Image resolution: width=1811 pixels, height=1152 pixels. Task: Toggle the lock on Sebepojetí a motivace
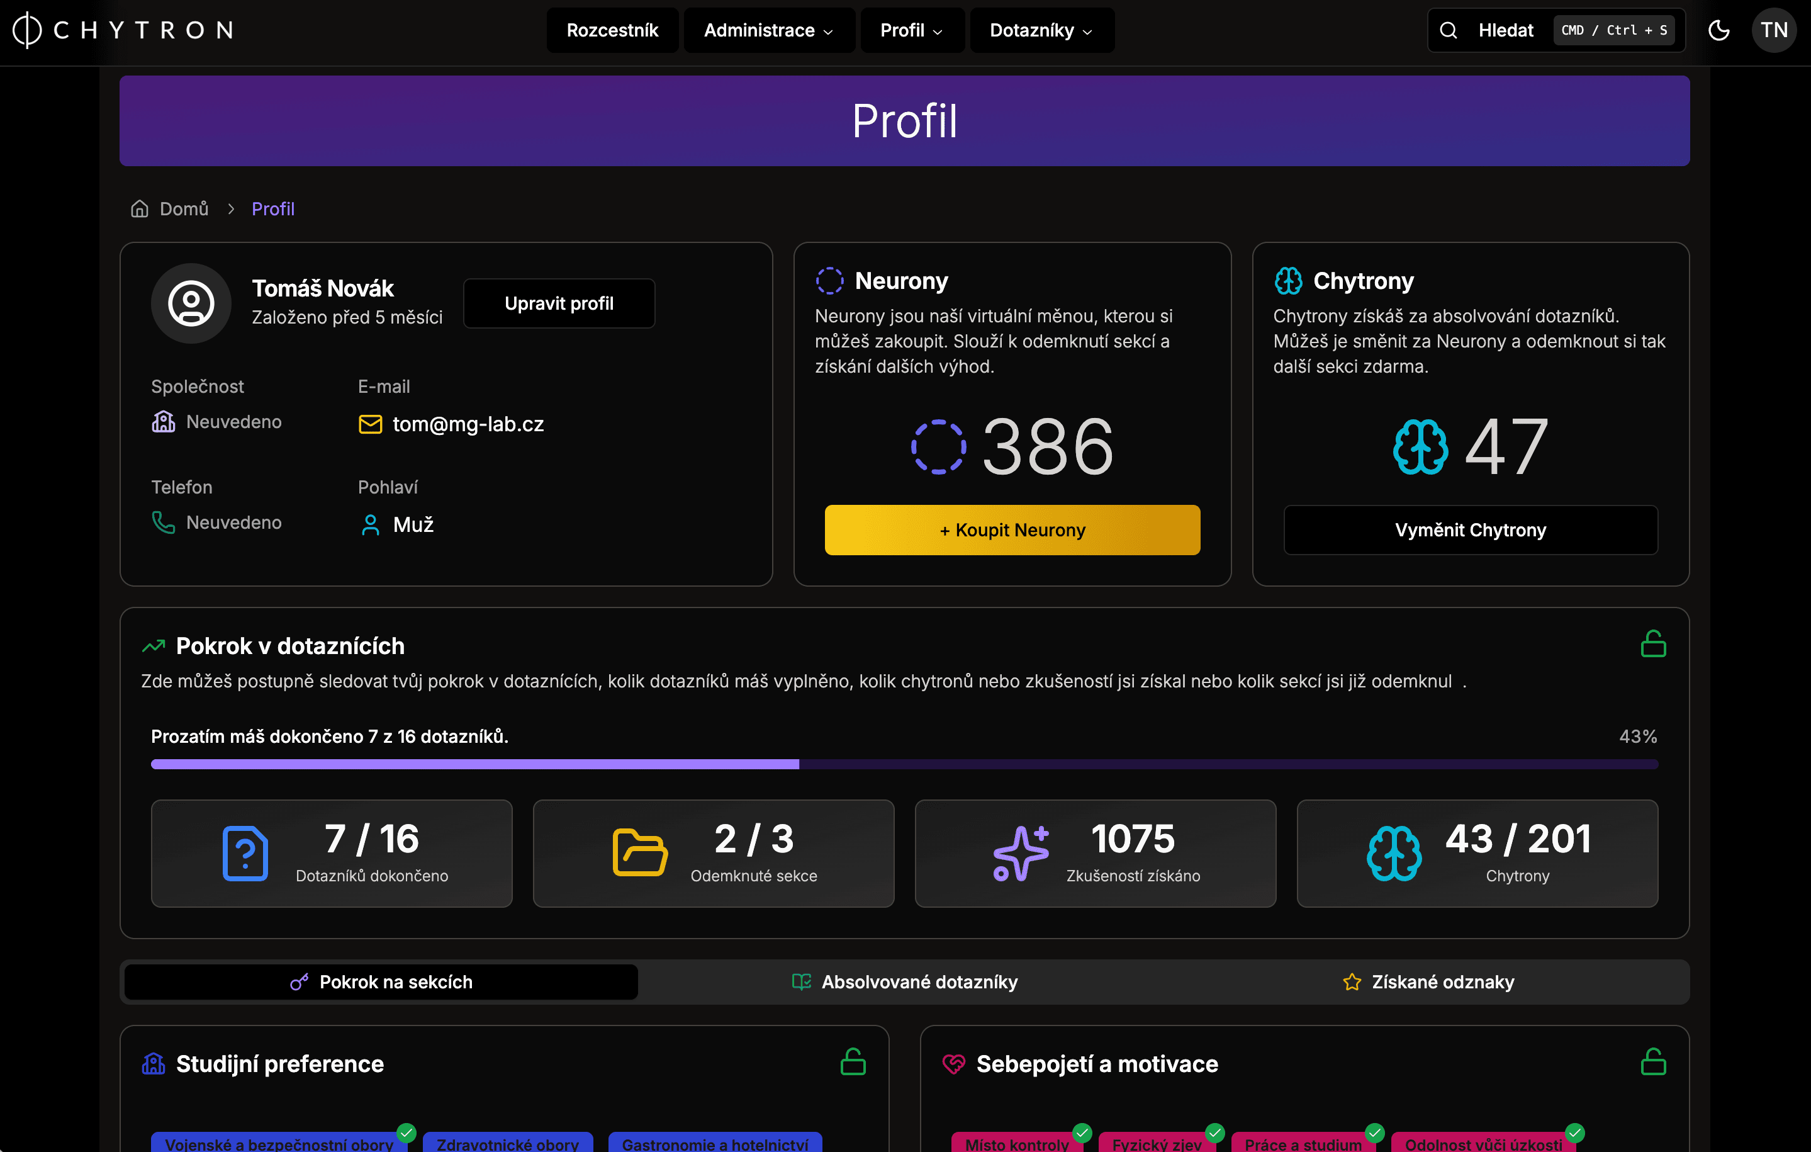pos(1653,1062)
